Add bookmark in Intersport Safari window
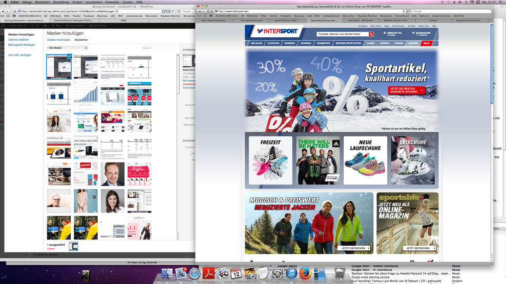The image size is (506, 284). click(212, 11)
